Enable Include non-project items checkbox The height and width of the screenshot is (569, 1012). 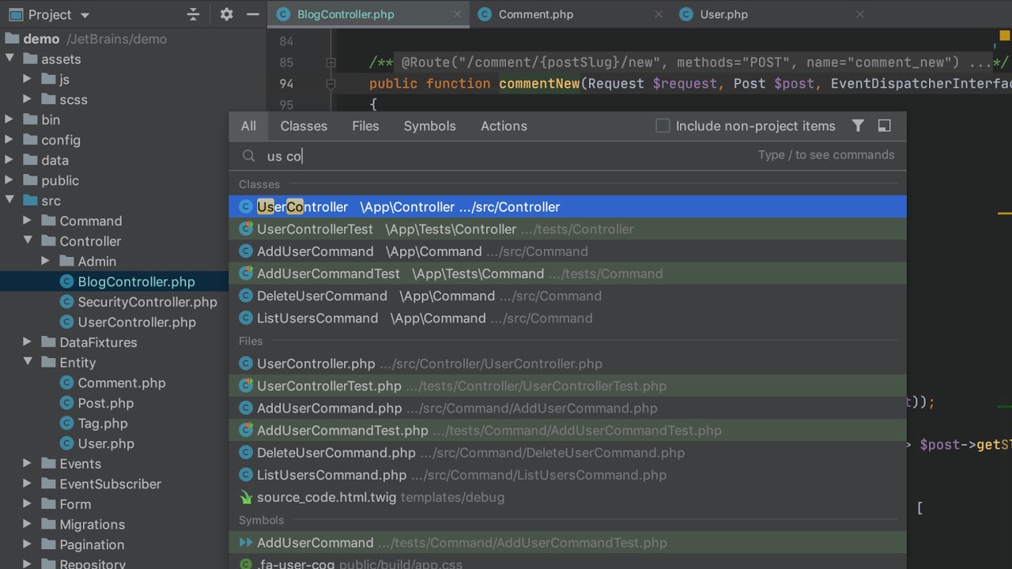pyautogui.click(x=663, y=126)
